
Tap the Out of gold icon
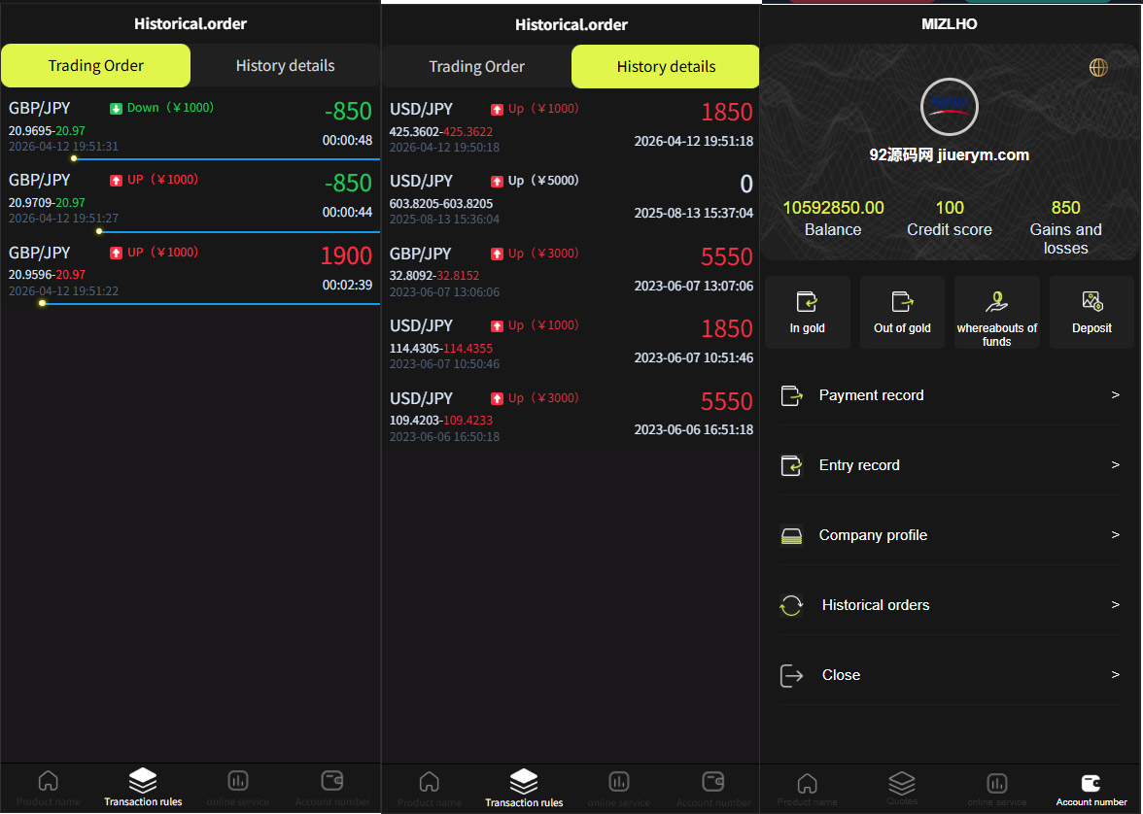tap(902, 302)
